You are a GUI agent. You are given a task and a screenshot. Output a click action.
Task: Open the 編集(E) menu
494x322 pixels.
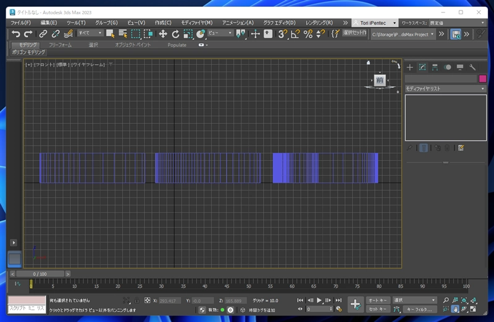(x=49, y=23)
